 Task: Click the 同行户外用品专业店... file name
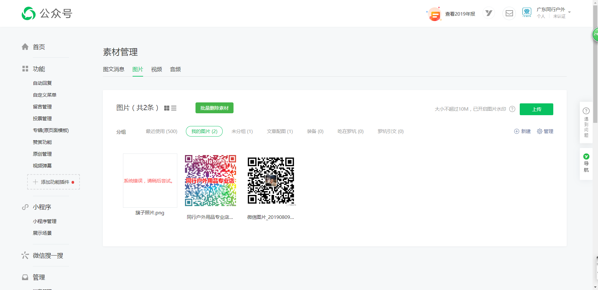point(210,217)
